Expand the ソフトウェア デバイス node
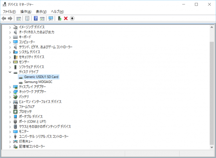 coord(10,67)
